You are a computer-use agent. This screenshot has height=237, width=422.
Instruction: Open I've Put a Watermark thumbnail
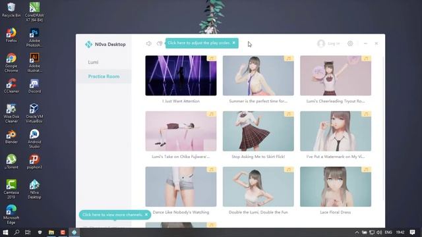click(x=336, y=131)
